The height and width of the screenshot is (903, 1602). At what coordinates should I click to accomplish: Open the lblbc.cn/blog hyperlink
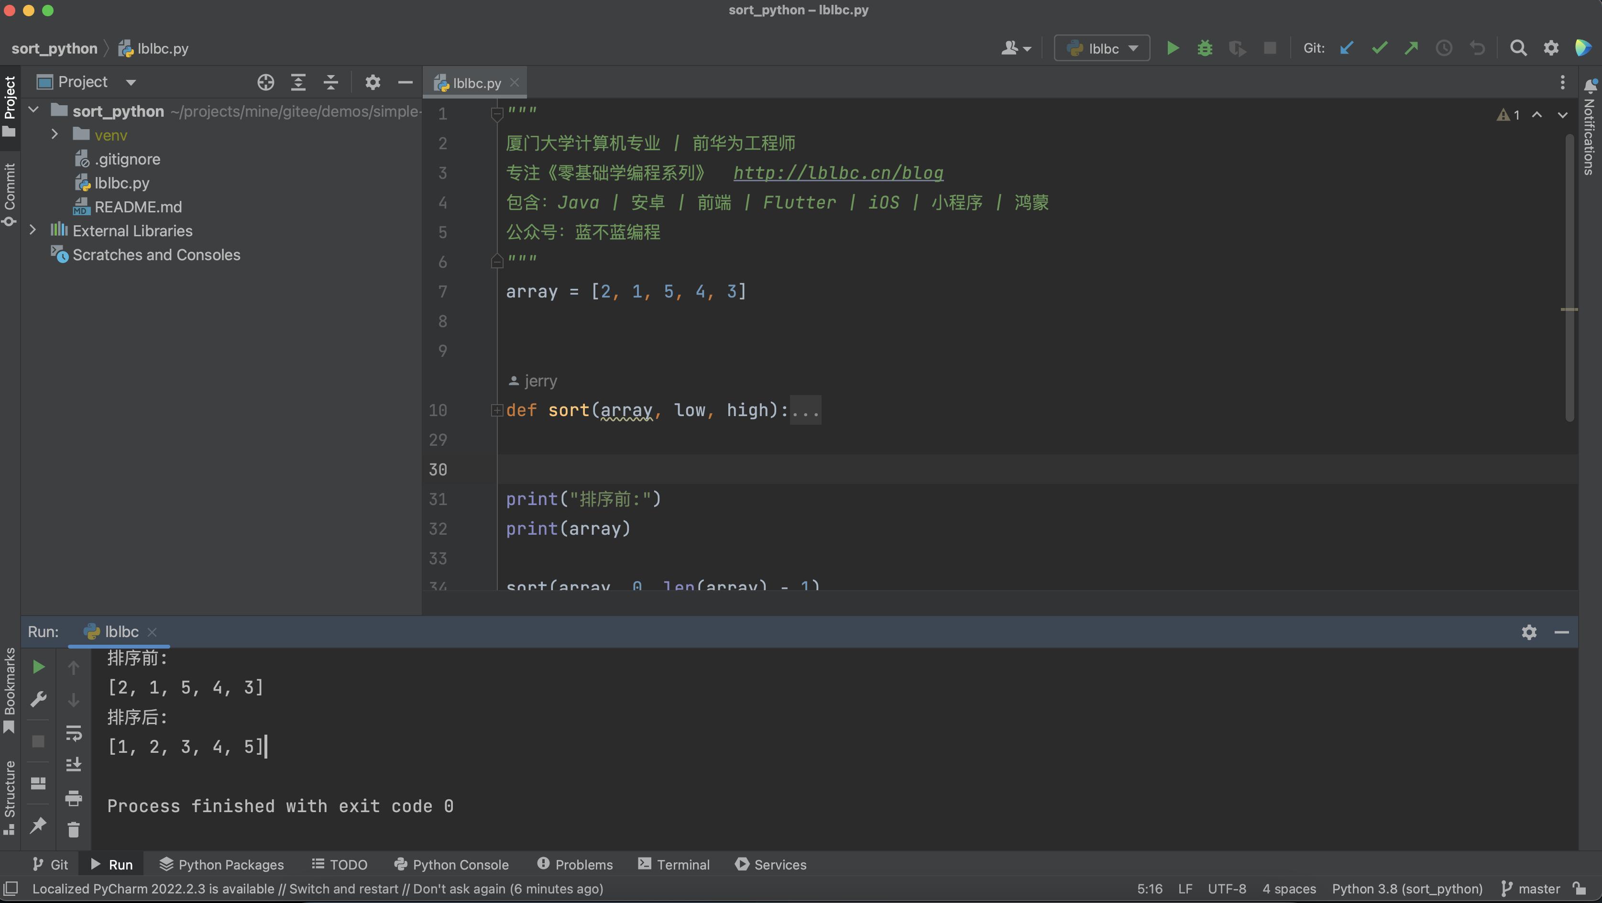pyautogui.click(x=838, y=173)
